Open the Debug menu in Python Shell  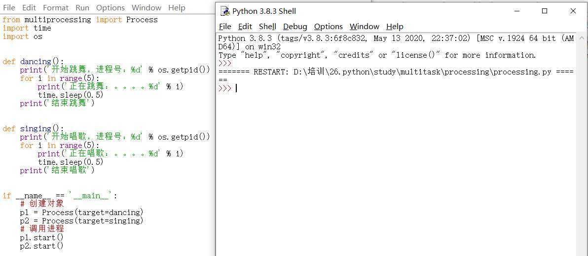point(295,27)
